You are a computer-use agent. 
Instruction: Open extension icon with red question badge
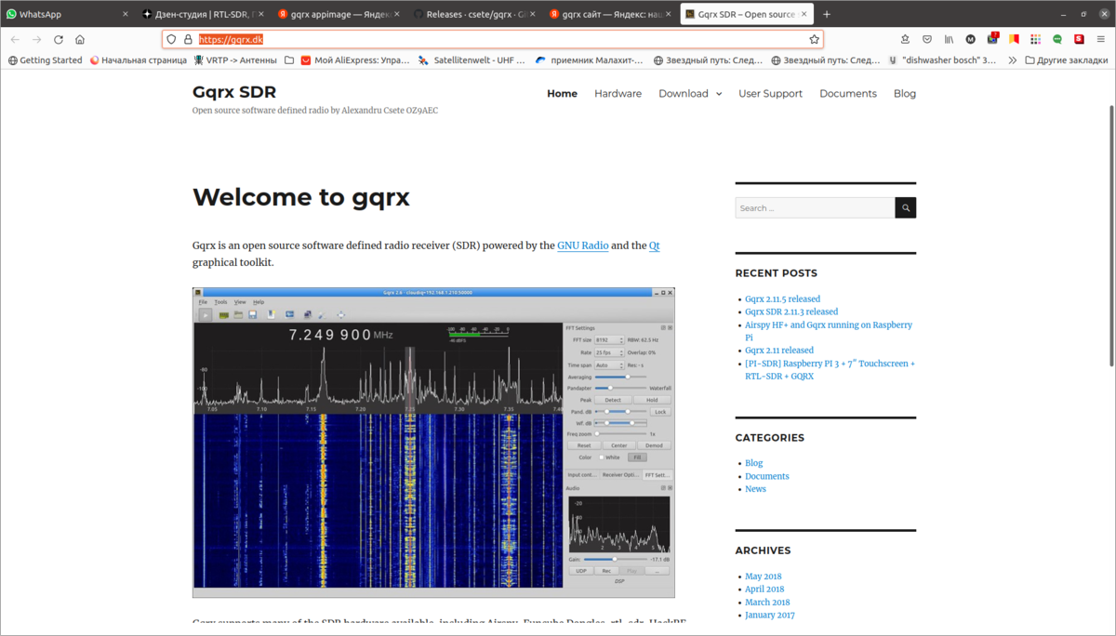(992, 39)
